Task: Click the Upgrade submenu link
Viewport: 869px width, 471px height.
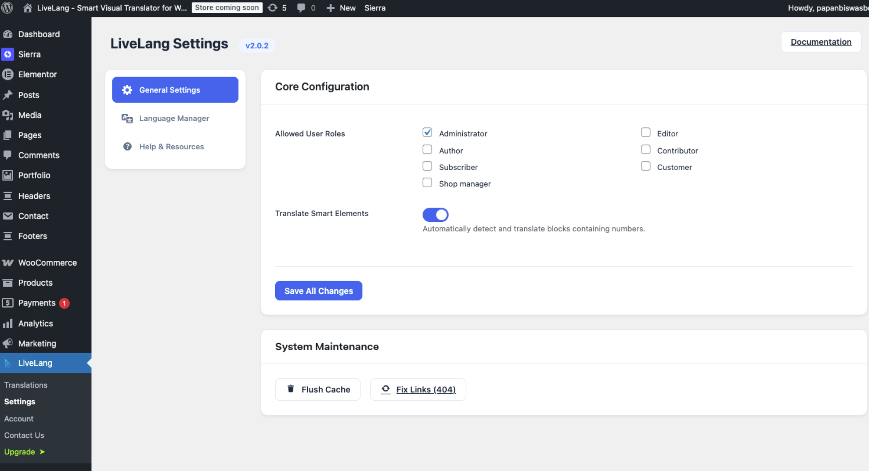Action: pyautogui.click(x=24, y=452)
